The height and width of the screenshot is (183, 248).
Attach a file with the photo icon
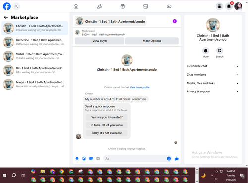[x=84, y=159]
